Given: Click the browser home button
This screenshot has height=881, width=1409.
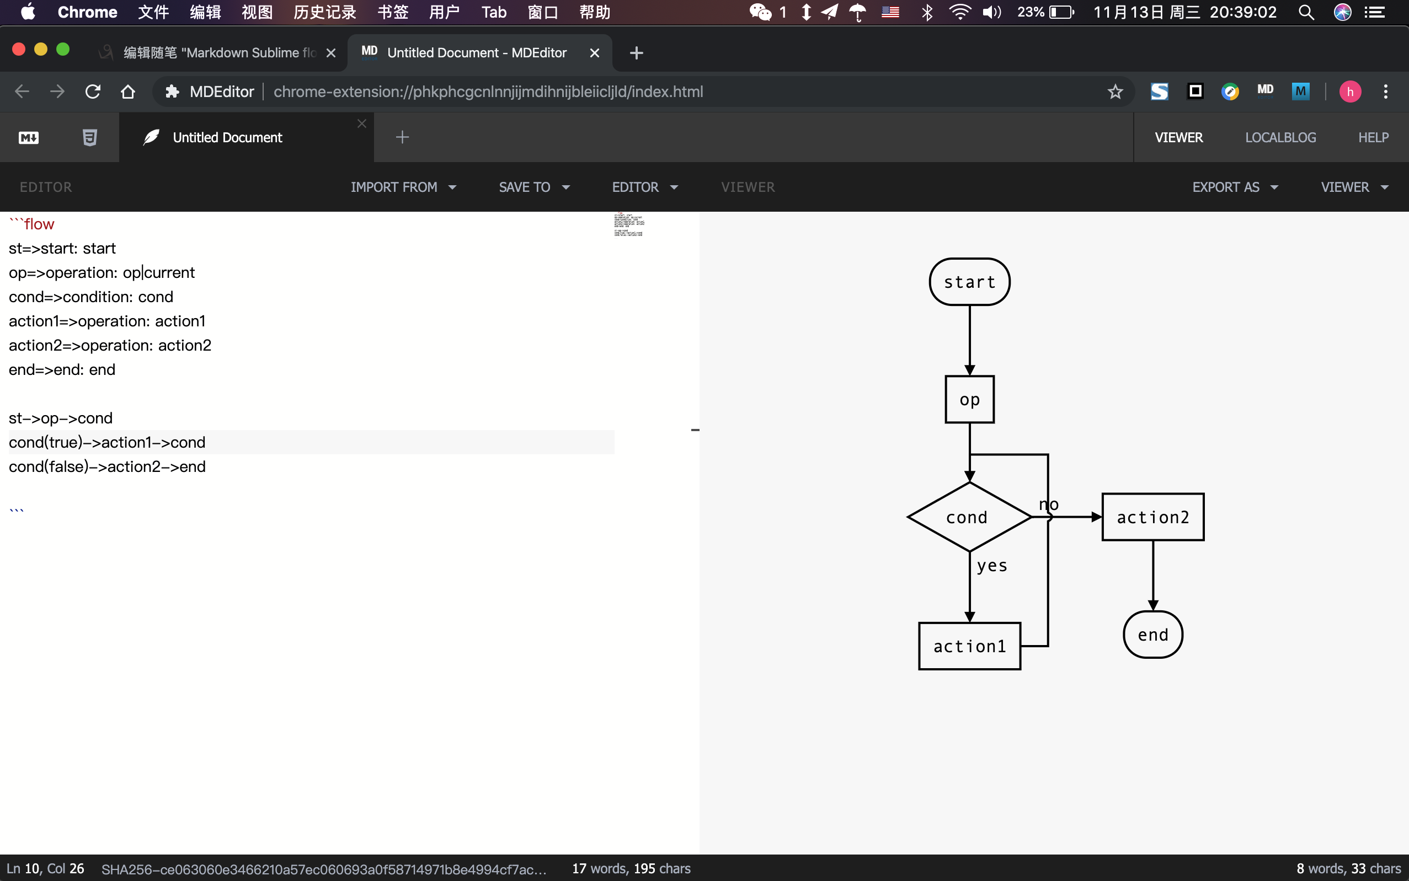Looking at the screenshot, I should coord(127,92).
